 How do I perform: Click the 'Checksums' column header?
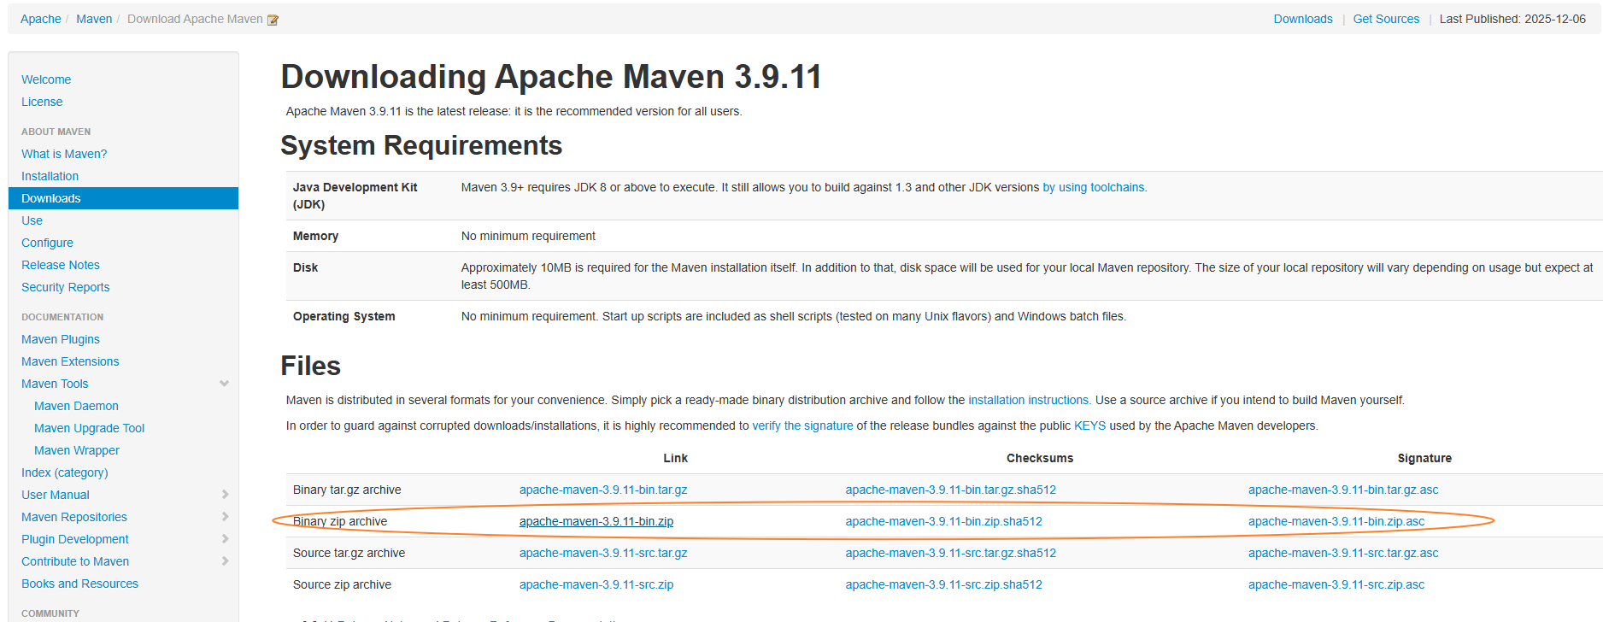point(1040,458)
